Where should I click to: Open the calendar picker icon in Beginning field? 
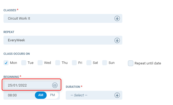click(x=55, y=85)
